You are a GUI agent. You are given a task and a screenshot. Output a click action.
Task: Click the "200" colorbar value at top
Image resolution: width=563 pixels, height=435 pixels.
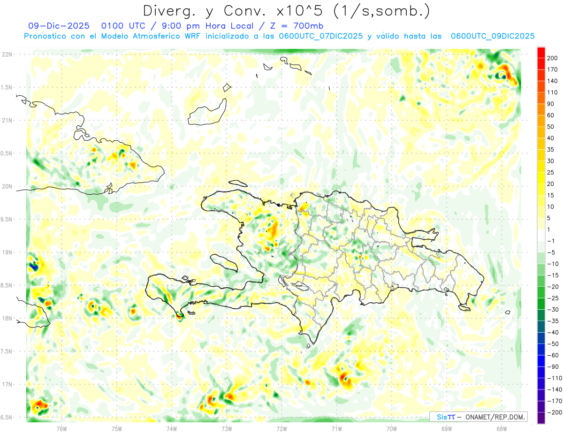click(553, 58)
